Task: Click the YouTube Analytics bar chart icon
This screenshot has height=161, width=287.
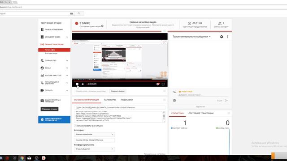Action: coord(42,76)
